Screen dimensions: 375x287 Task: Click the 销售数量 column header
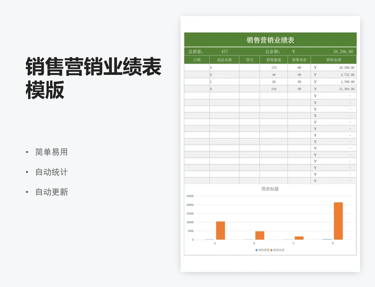tap(274, 60)
